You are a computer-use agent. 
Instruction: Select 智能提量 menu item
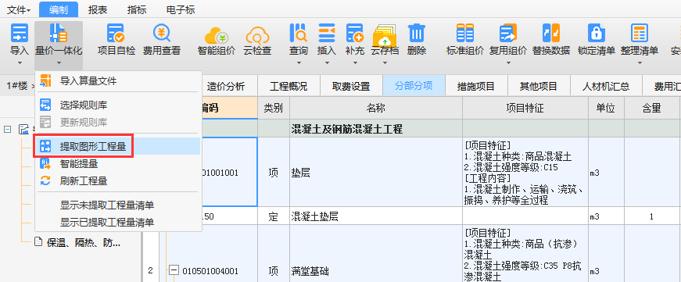pos(118,164)
